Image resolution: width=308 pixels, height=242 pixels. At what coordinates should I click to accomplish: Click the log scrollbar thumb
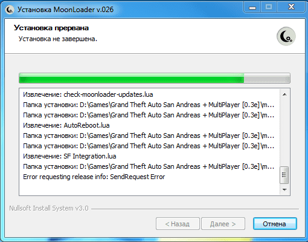(284, 175)
